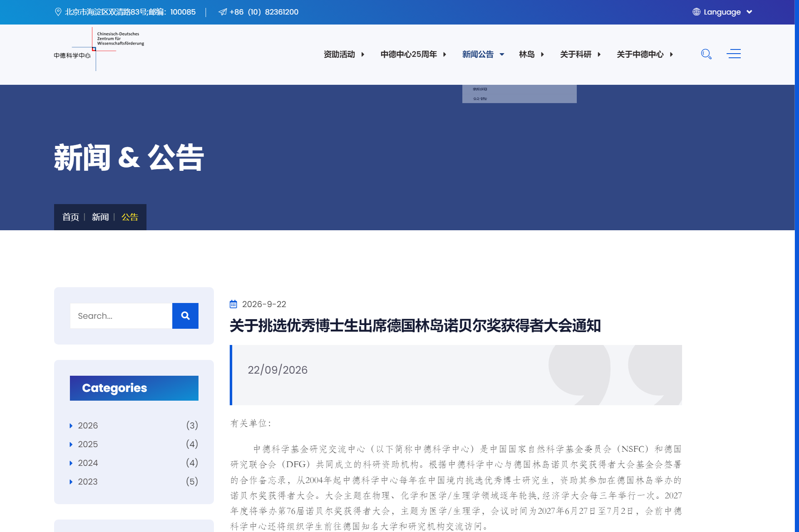Click the 2026-9-22 date text
This screenshot has height=532, width=799.
(264, 304)
